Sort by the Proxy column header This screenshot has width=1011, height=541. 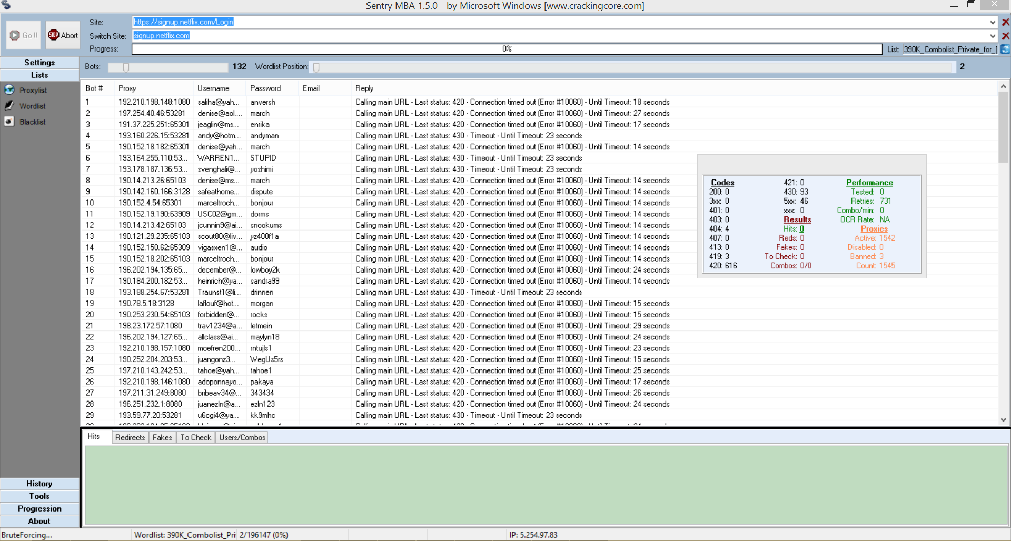154,88
